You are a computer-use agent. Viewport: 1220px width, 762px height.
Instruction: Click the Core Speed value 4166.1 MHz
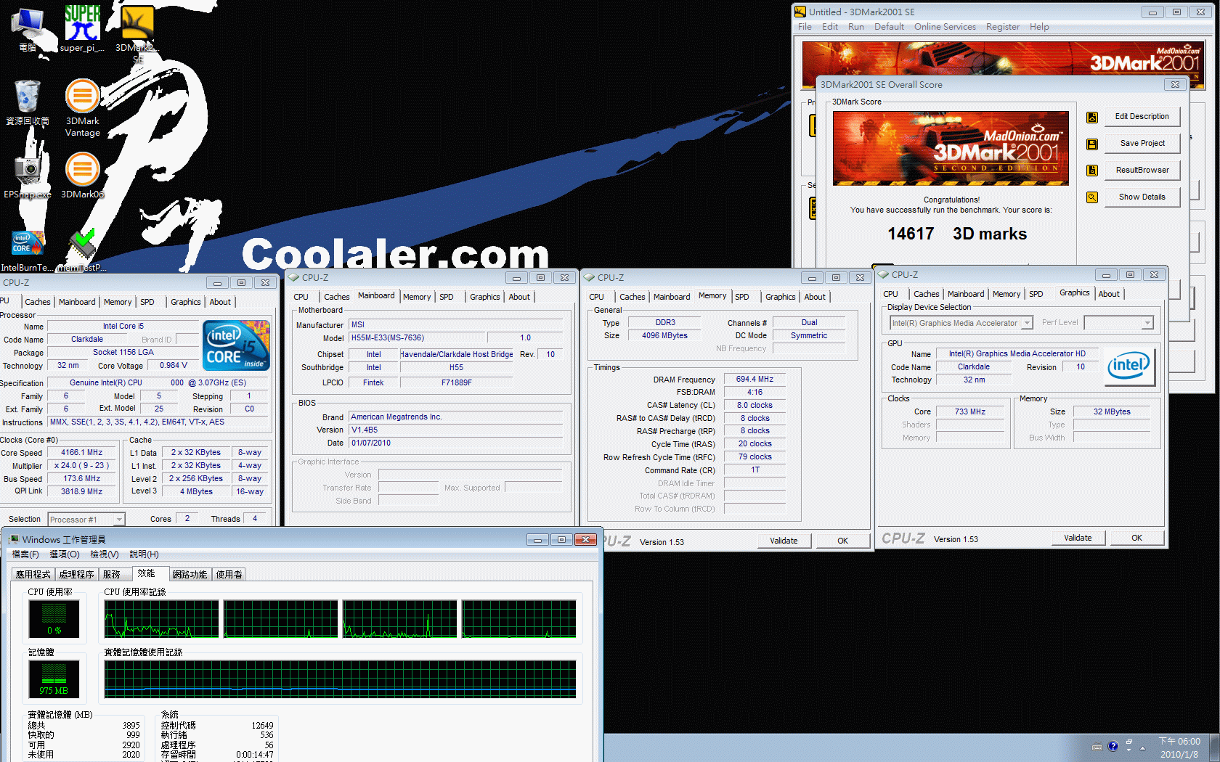pos(82,452)
